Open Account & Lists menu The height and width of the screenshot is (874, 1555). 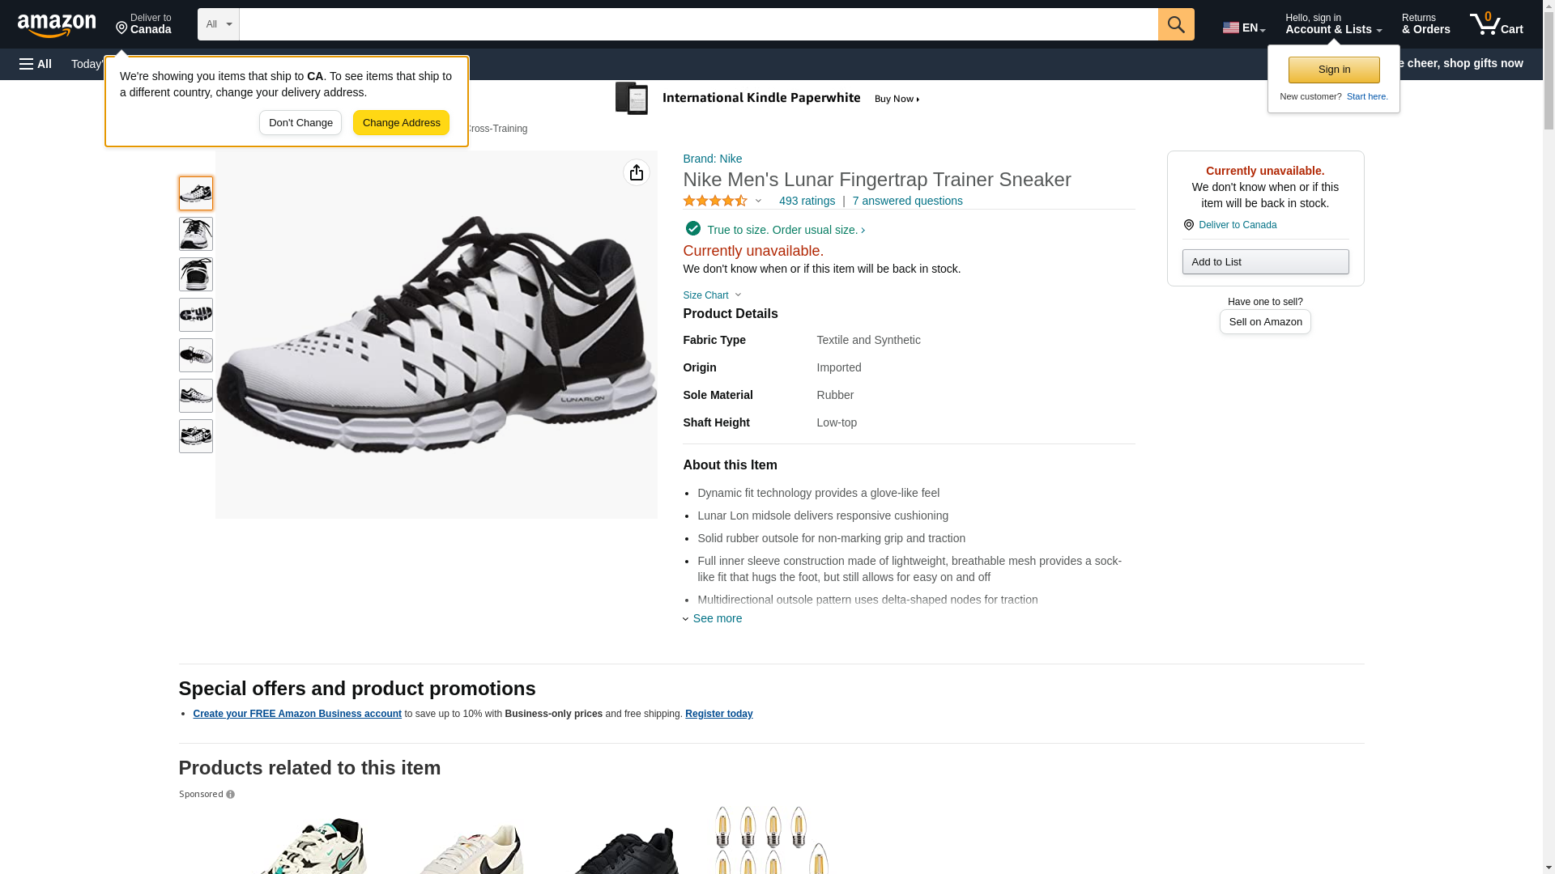1333,24
